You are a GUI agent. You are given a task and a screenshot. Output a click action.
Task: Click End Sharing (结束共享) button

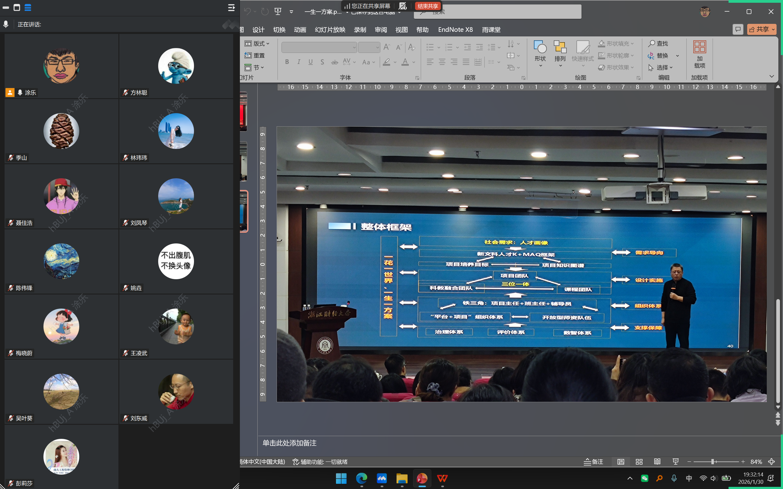[x=427, y=6]
